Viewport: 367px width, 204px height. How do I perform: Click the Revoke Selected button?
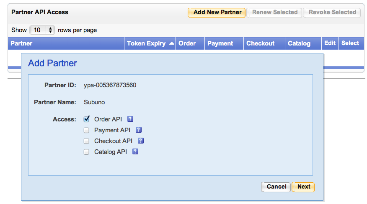click(x=332, y=13)
